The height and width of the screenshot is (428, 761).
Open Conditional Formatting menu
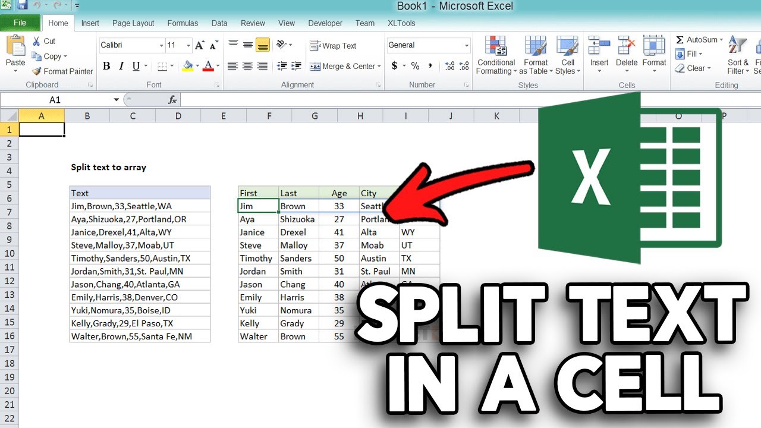(x=496, y=55)
